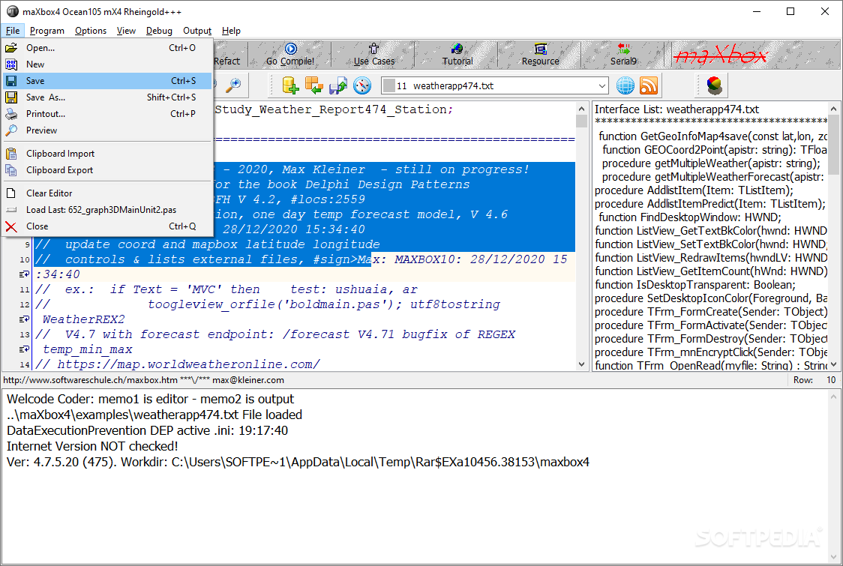843x566 pixels.
Task: Open the Serial9 tool
Action: (624, 54)
